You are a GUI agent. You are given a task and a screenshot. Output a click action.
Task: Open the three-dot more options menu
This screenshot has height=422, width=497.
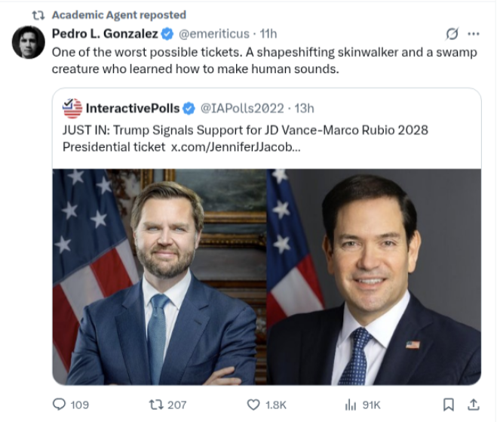(x=474, y=34)
